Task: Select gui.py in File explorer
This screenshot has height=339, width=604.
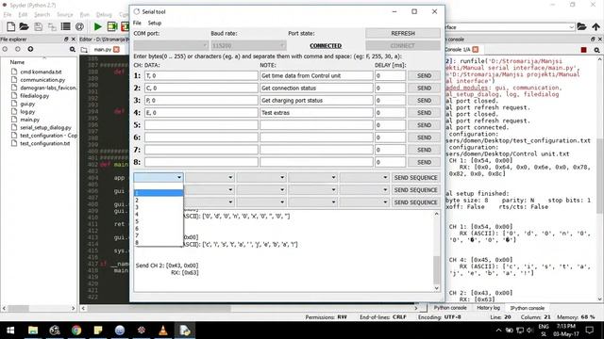Action: [27, 104]
